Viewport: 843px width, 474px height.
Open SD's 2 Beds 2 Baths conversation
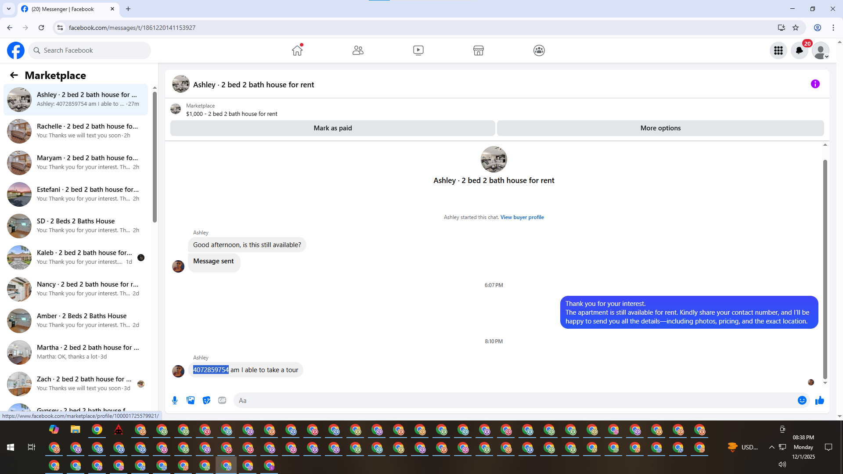pyautogui.click(x=76, y=226)
